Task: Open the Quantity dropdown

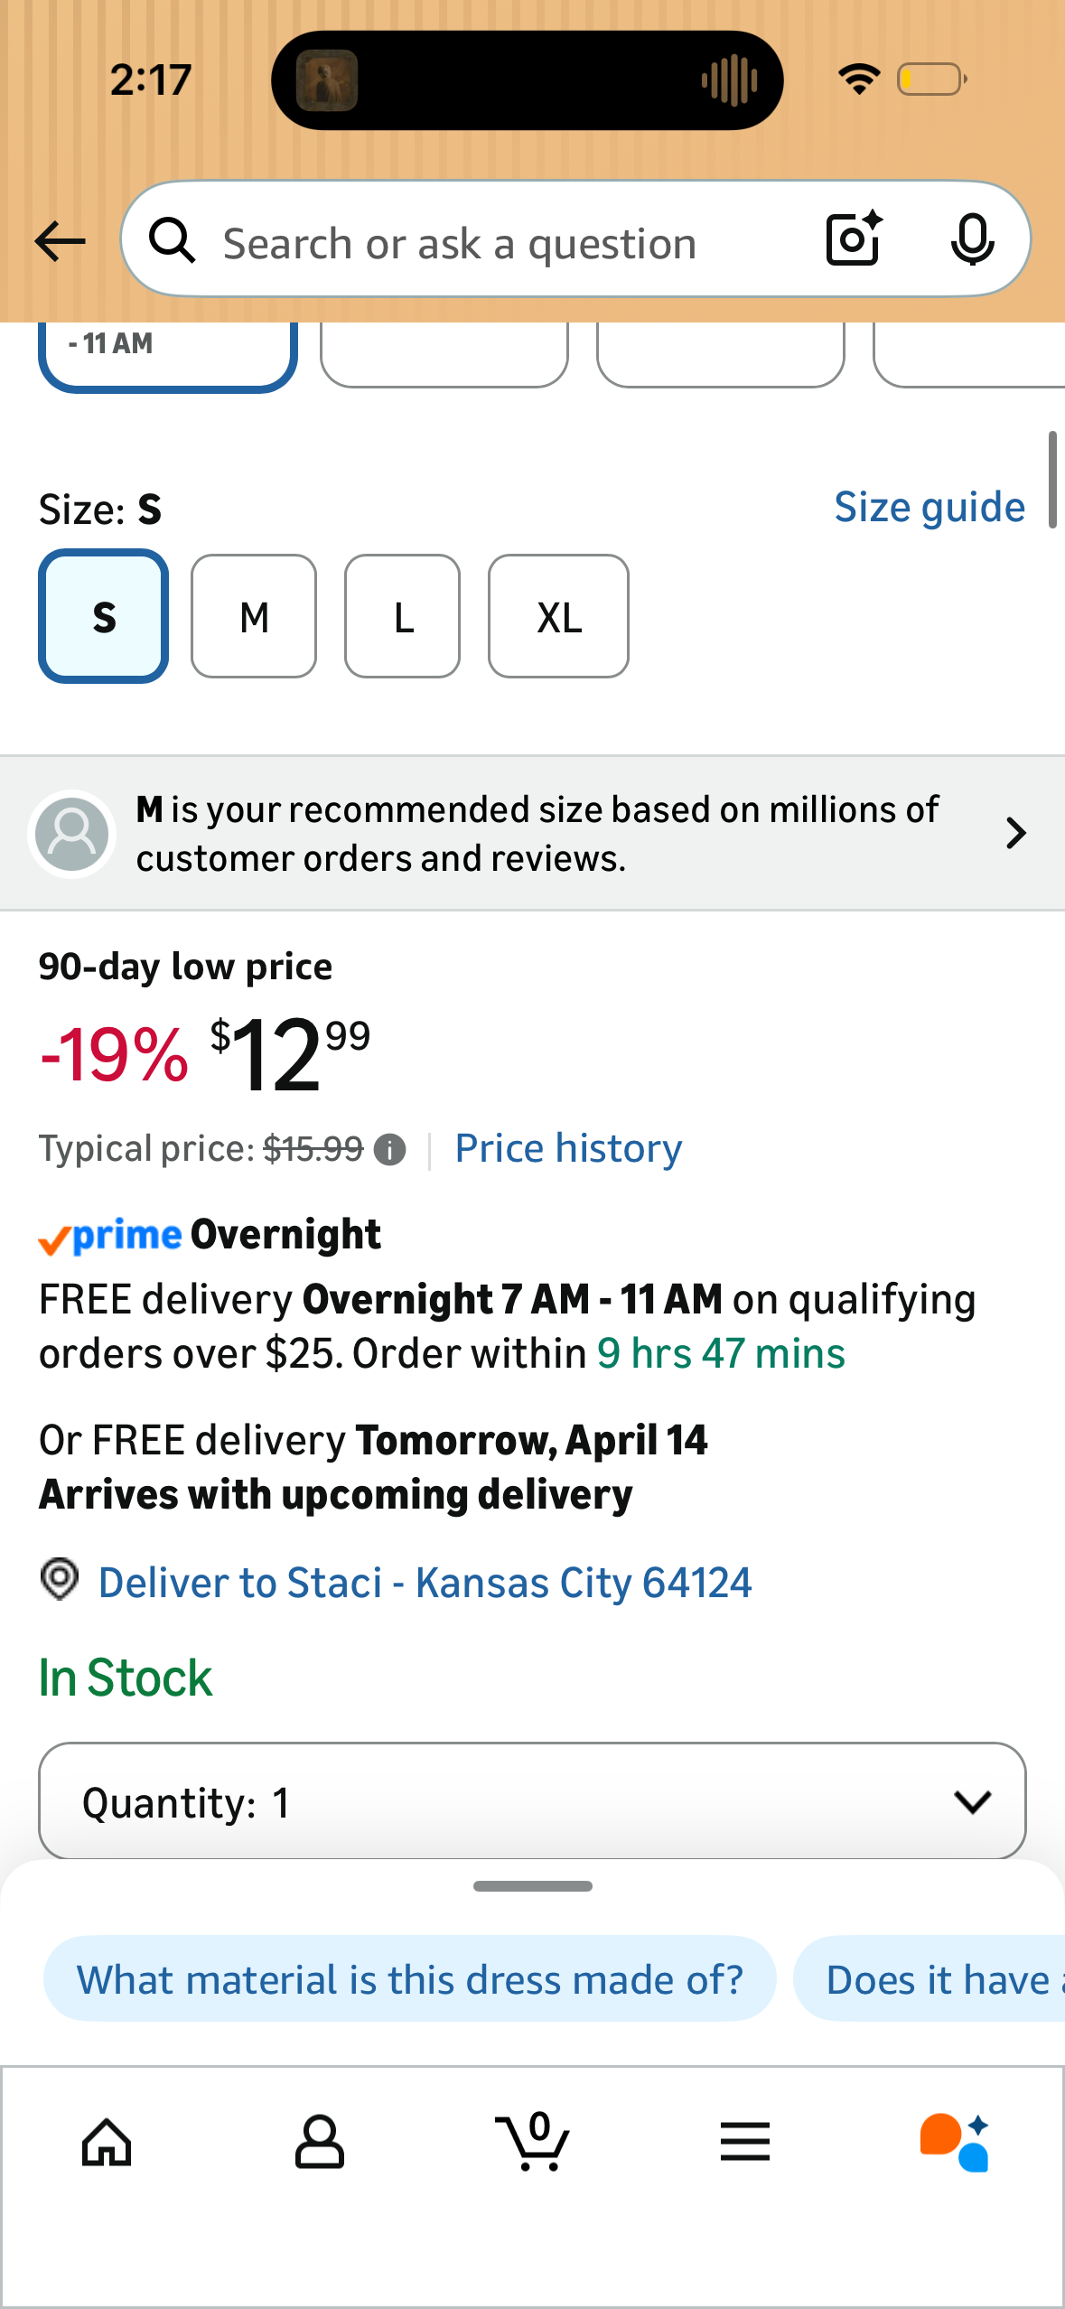Action: coord(532,1801)
